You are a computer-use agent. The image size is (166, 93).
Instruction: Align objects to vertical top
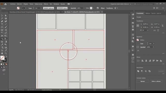(x=154, y=61)
